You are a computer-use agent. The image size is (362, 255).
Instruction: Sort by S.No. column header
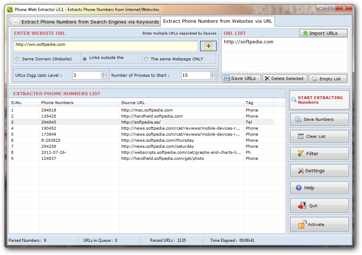click(x=24, y=103)
